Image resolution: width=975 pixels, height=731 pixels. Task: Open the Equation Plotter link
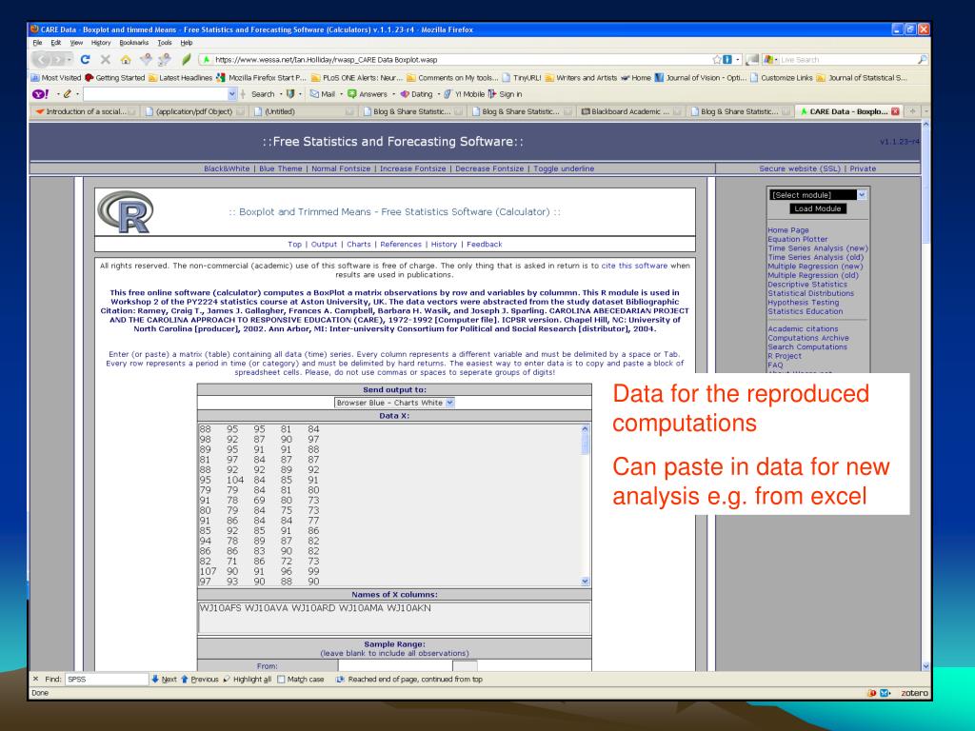797,239
